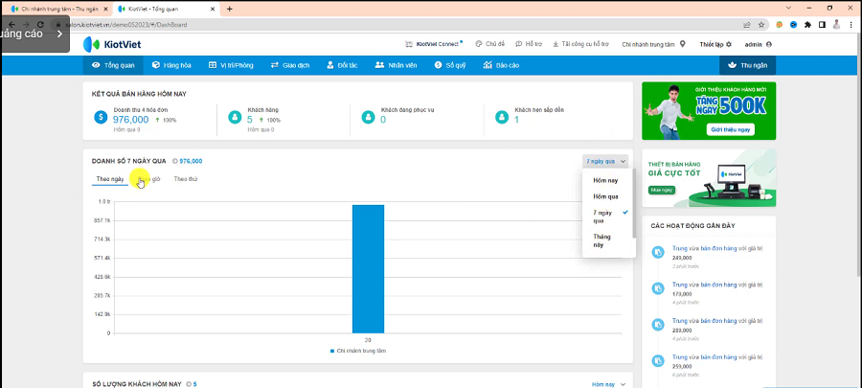This screenshot has width=862, height=388.
Task: Reload the page
Action: pos(40,25)
